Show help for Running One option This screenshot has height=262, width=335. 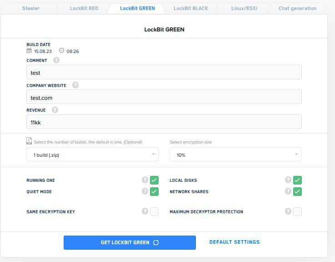145,180
